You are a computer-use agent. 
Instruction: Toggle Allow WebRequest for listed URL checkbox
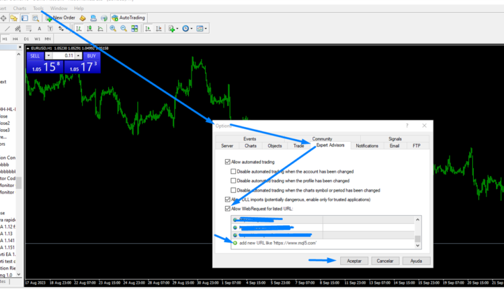(x=226, y=209)
